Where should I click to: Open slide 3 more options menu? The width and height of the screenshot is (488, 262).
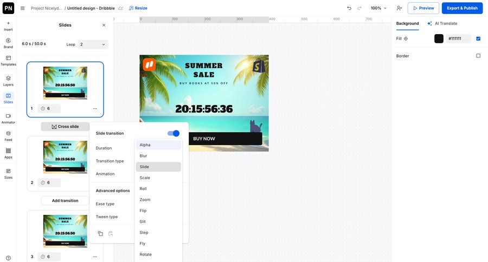95,257
